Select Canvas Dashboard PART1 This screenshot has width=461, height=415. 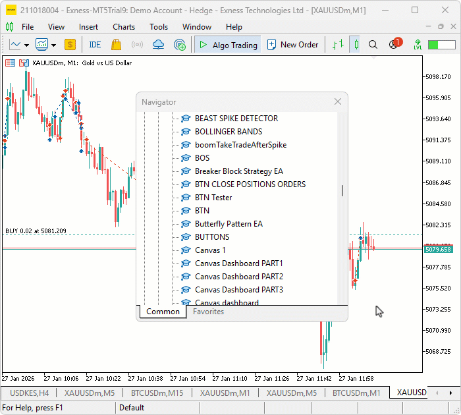[238, 263]
